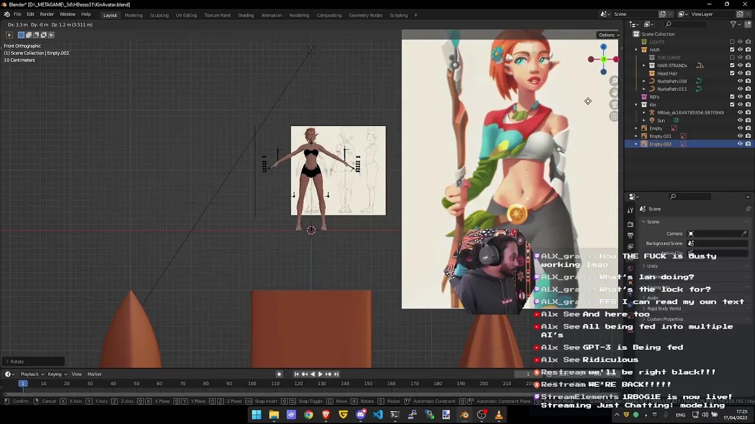Open the Edit menu
755x424 pixels.
30,14
